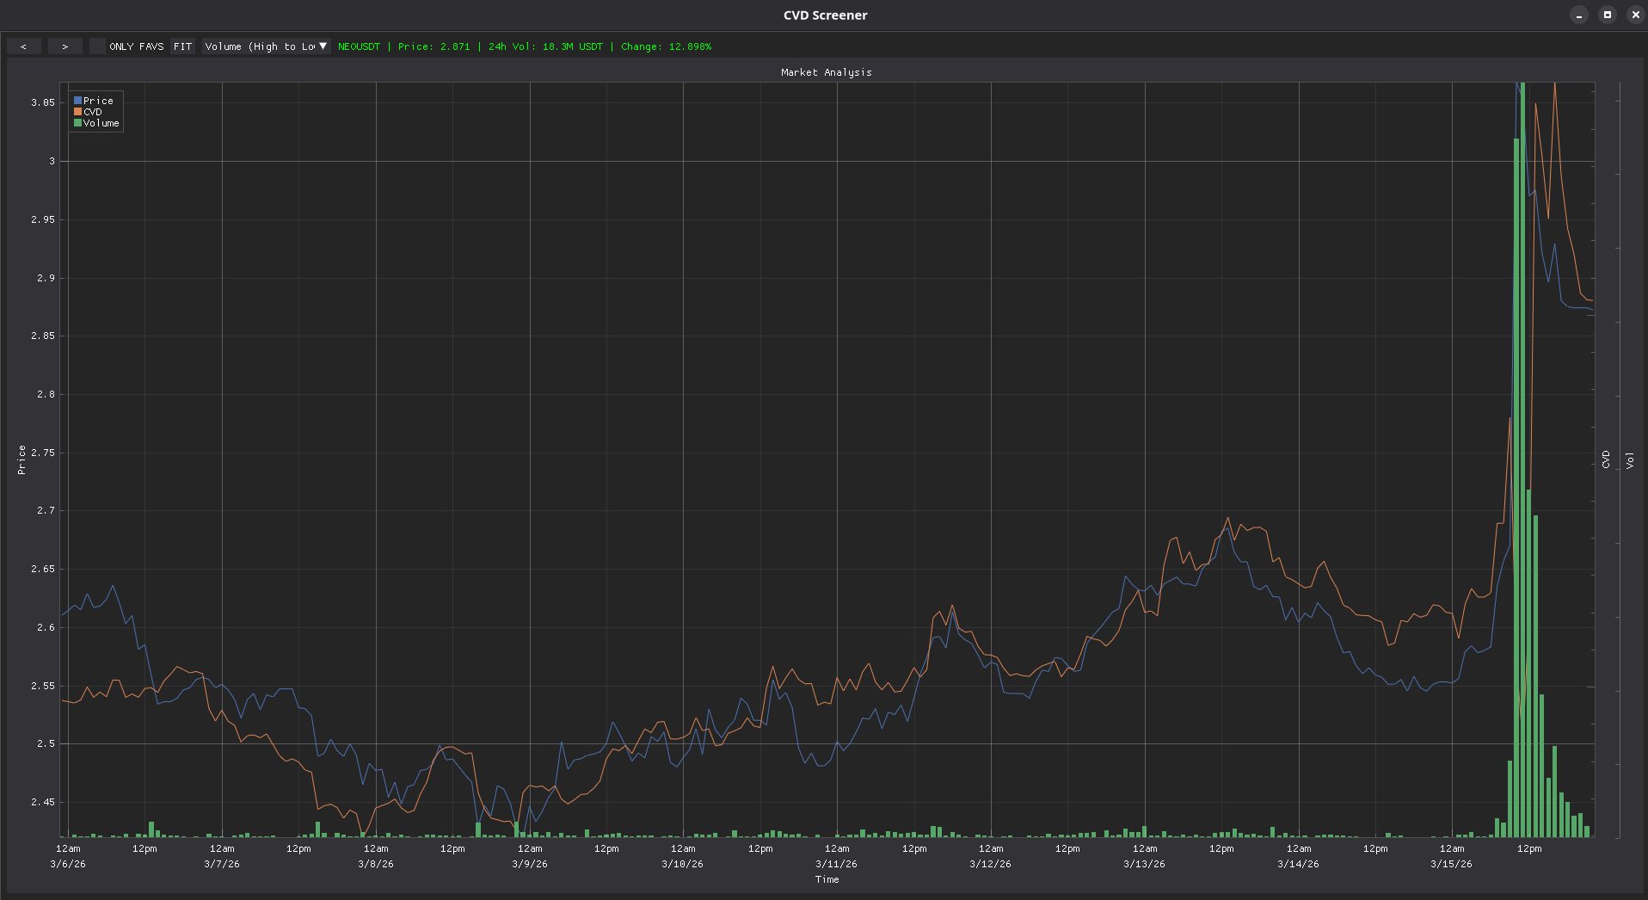Screen dimensions: 1648x900
Task: Select the right Vol axis label
Action: pyautogui.click(x=1629, y=460)
